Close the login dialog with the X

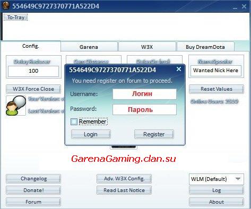click(x=179, y=69)
